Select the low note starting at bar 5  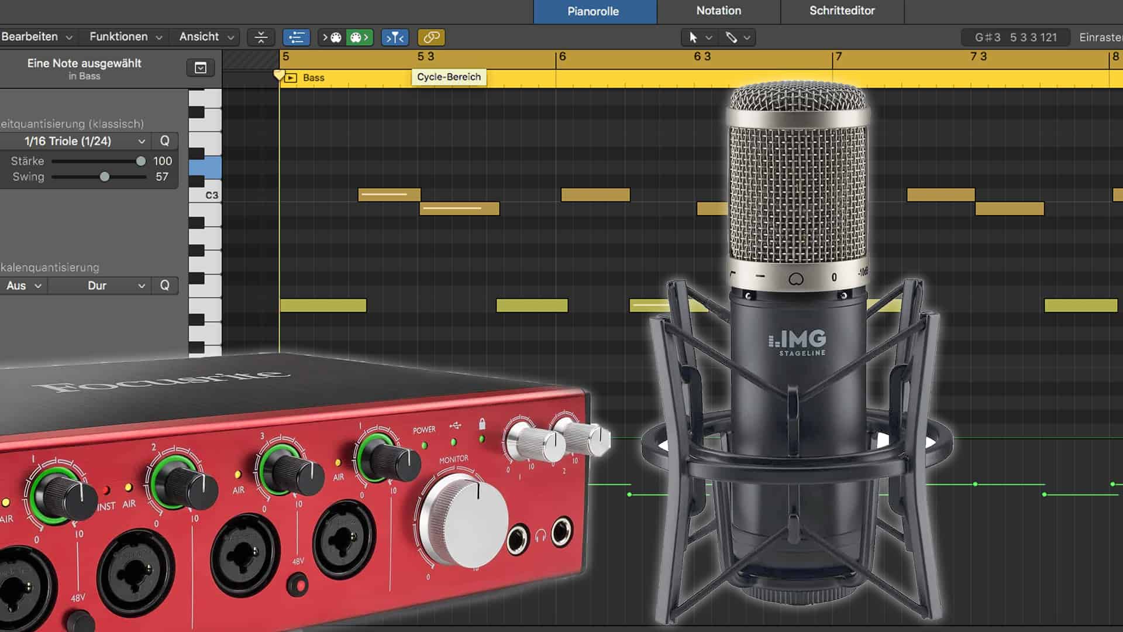tap(323, 305)
